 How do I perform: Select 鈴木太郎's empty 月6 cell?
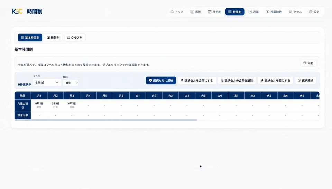click(x=121, y=115)
